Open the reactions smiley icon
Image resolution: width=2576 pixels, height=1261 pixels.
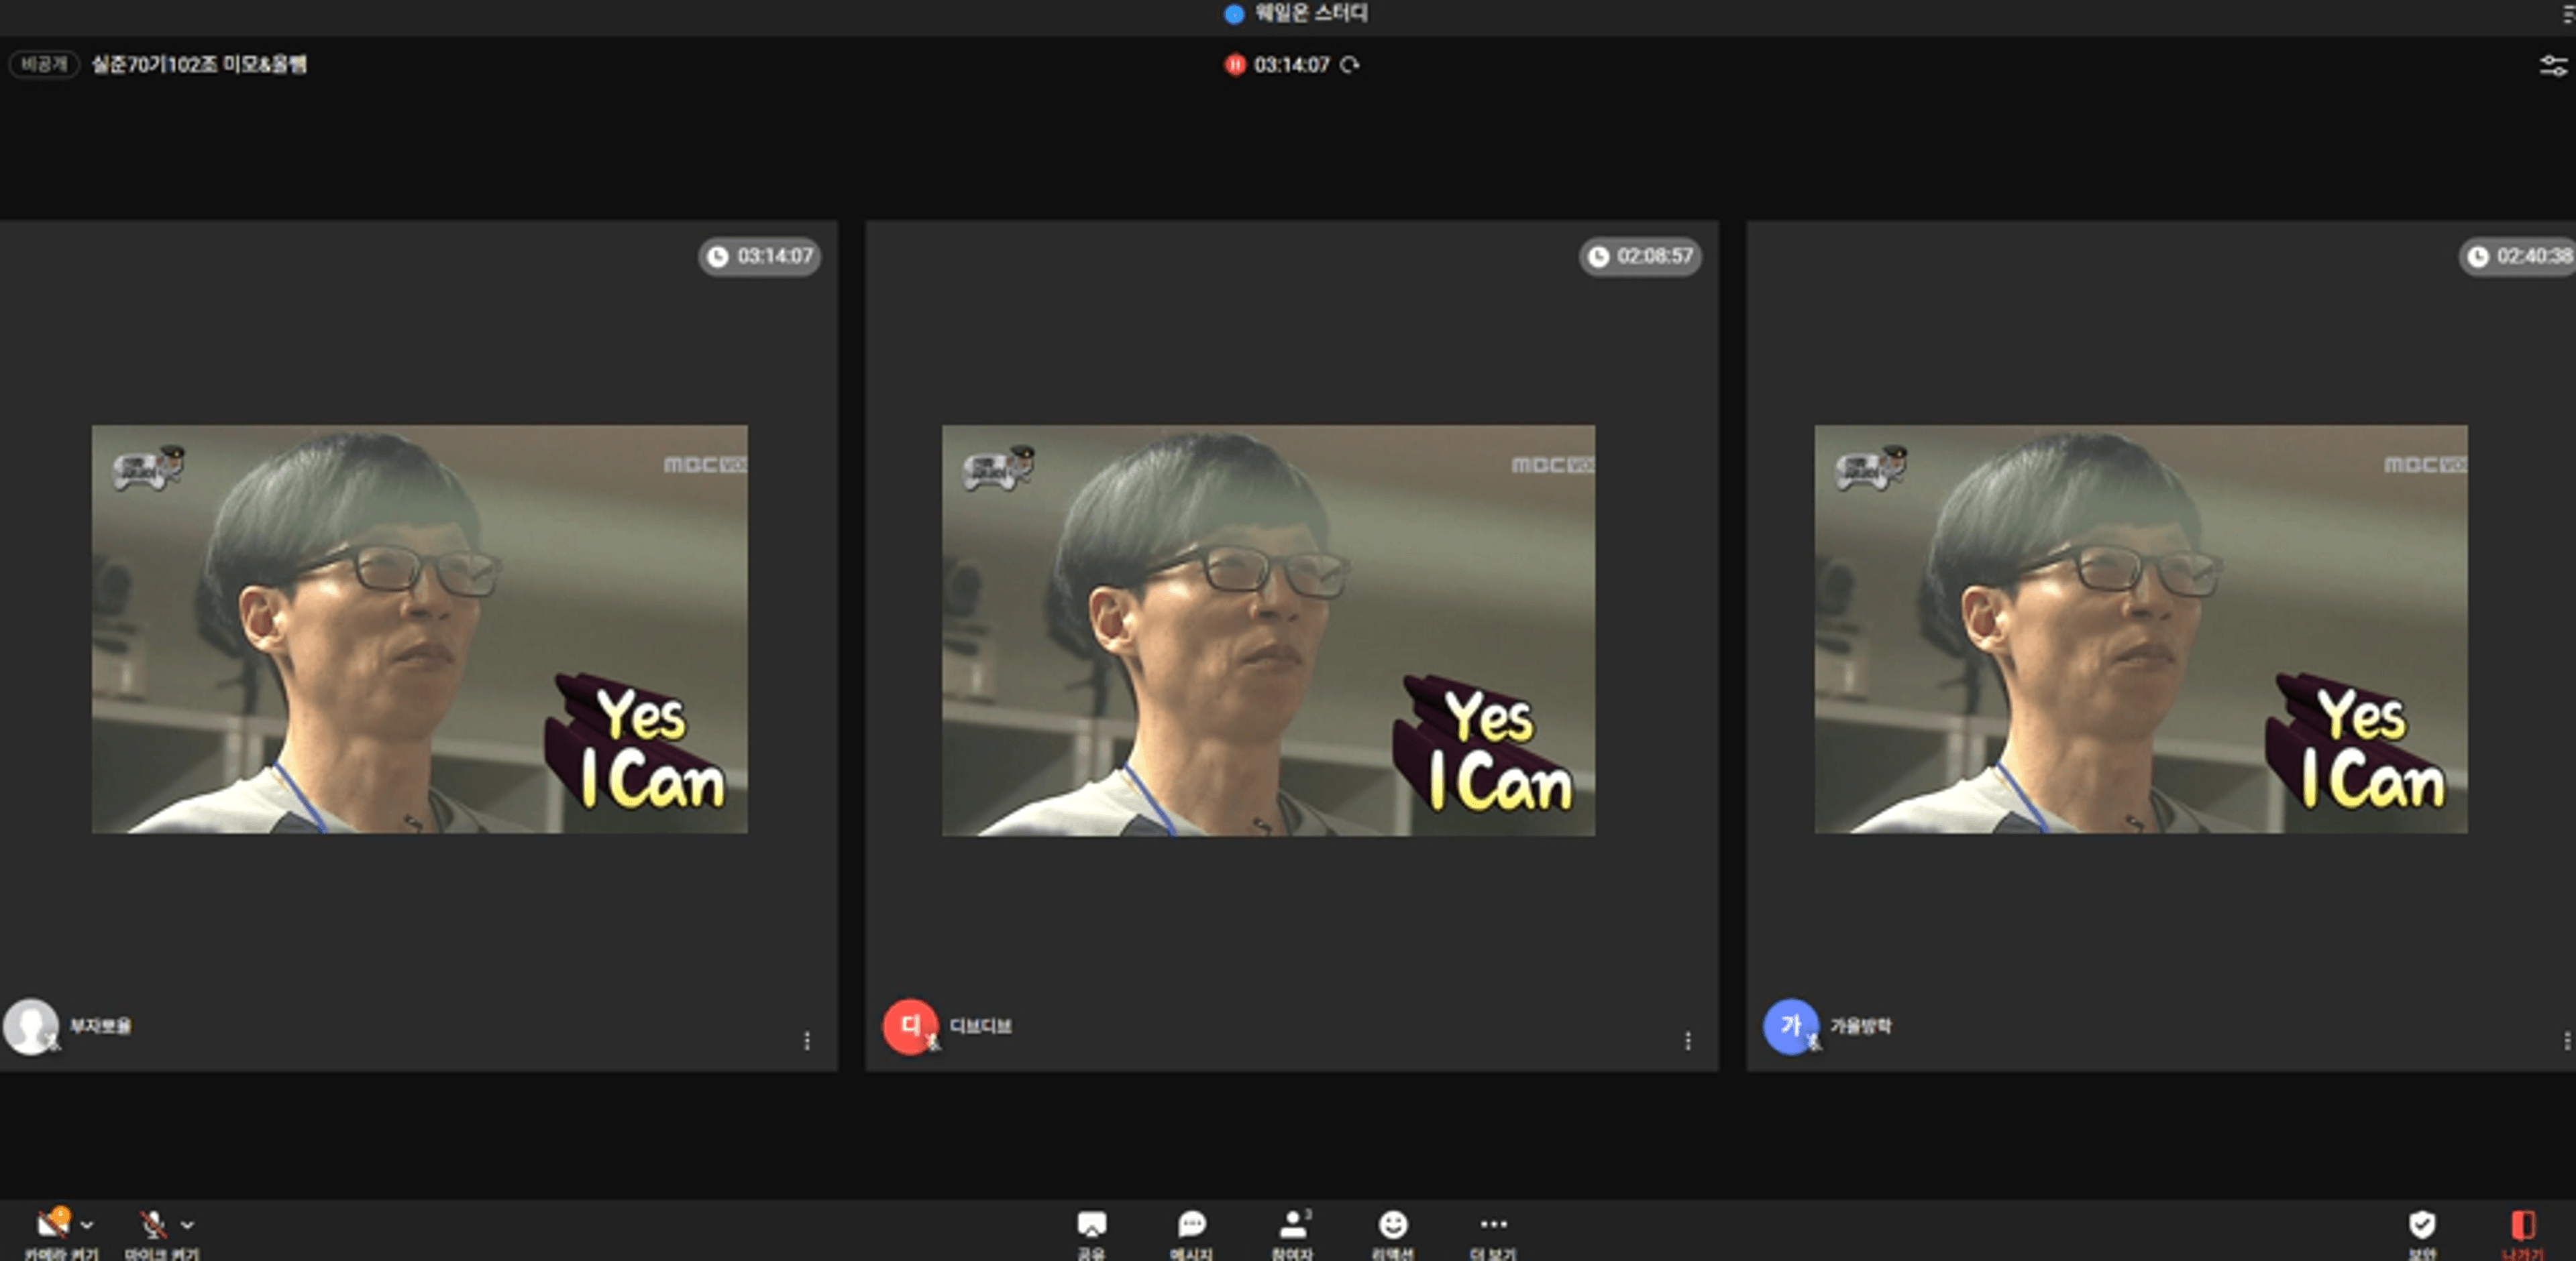[x=1393, y=1225]
